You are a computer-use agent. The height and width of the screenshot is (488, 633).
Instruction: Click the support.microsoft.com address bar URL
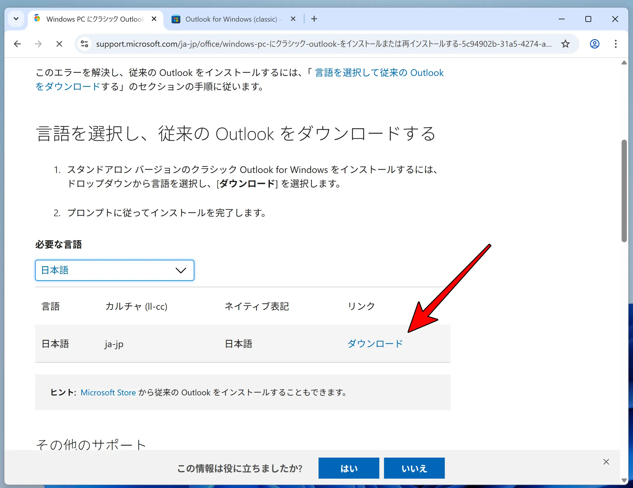pyautogui.click(x=324, y=44)
